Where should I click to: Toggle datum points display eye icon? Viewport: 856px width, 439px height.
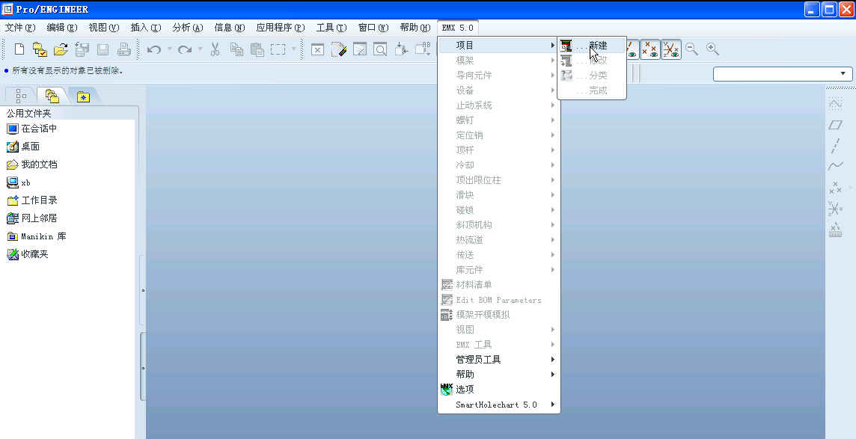coord(649,49)
